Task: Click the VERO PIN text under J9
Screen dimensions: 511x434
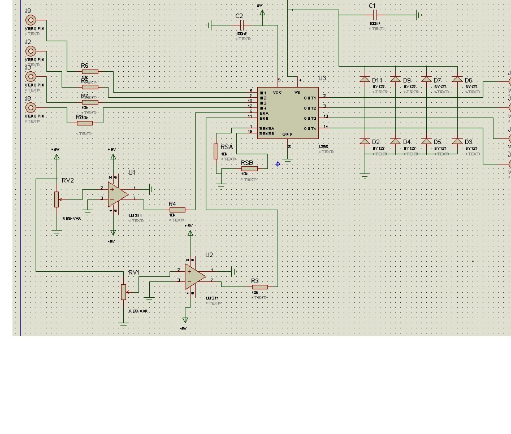Action: click(34, 29)
